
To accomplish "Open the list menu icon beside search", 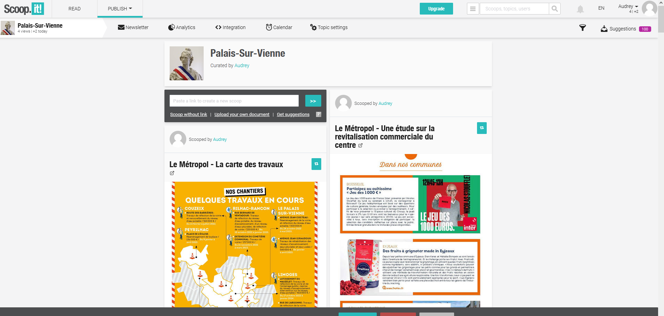I will [x=473, y=9].
